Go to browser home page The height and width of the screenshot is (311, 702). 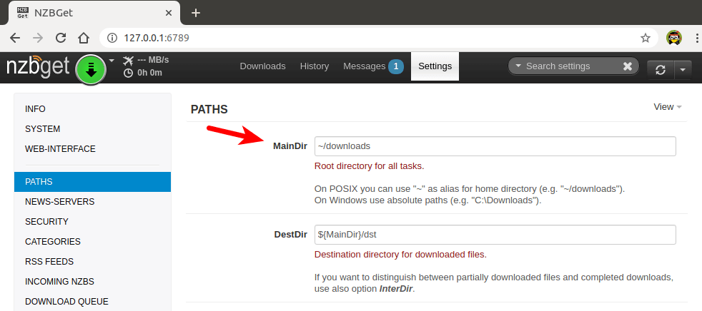84,38
